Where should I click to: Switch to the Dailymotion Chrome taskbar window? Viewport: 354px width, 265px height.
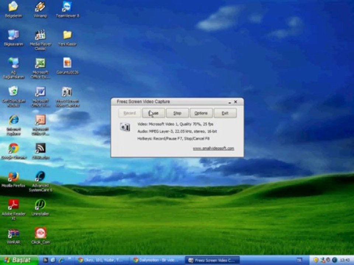[157, 260]
